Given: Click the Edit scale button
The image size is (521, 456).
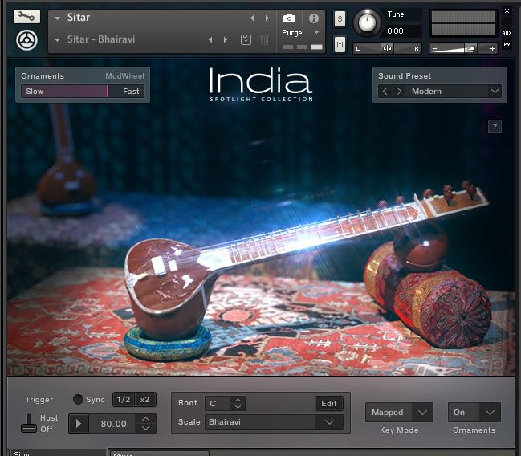Looking at the screenshot, I should coord(329,404).
